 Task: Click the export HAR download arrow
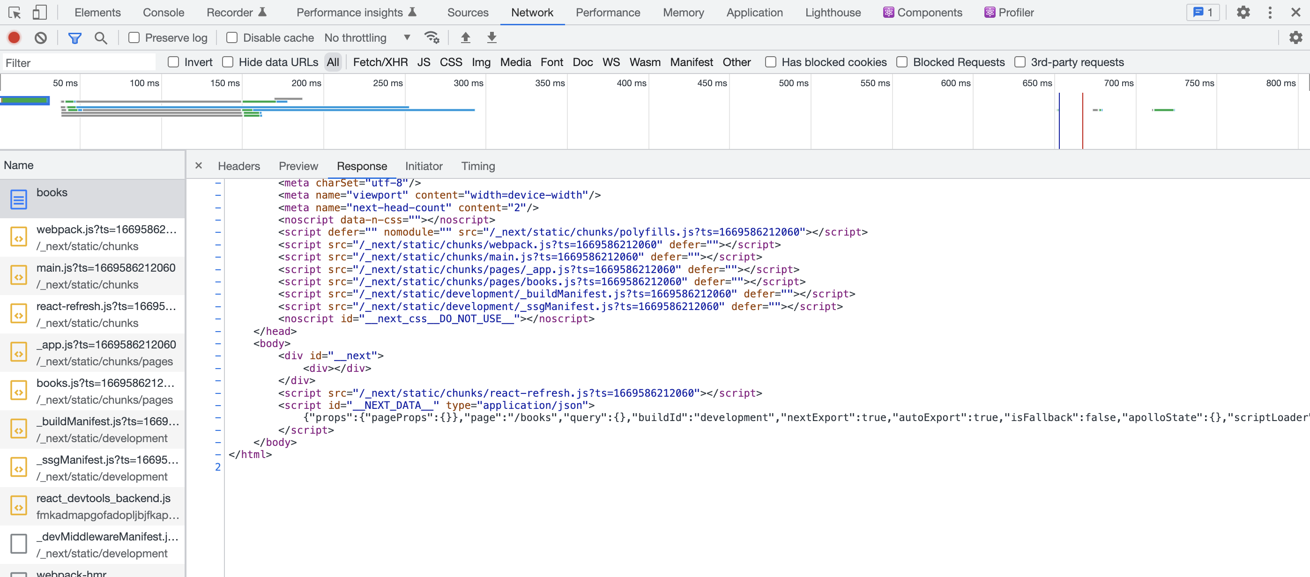point(492,37)
